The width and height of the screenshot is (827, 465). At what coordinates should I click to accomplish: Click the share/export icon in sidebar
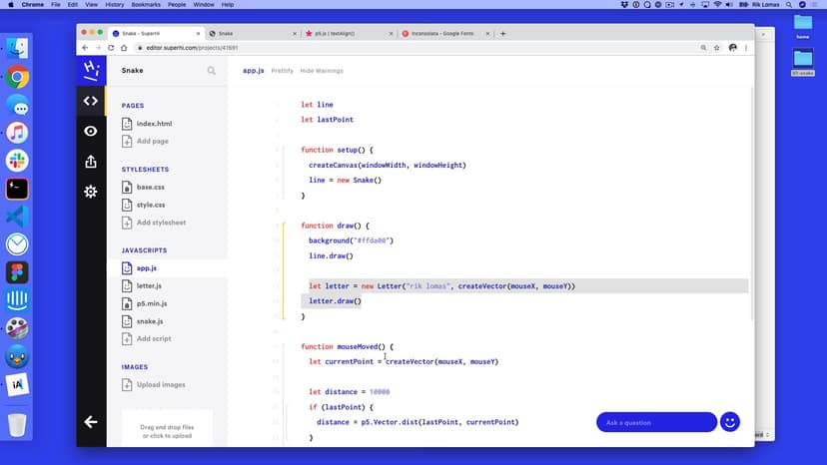[x=91, y=162]
